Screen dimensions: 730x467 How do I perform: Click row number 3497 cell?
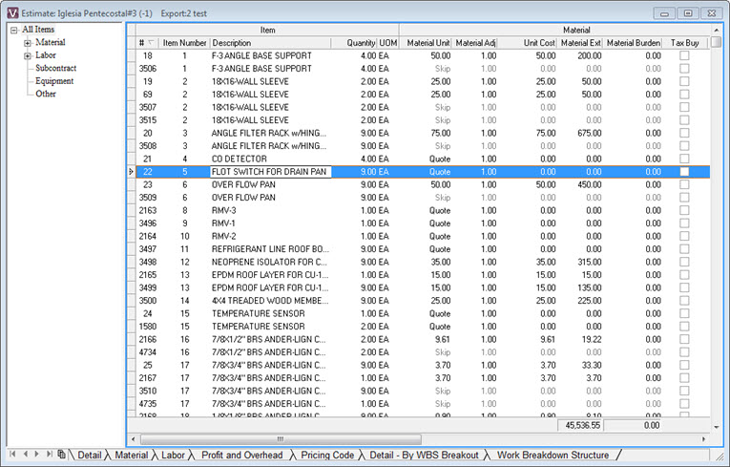tap(148, 249)
